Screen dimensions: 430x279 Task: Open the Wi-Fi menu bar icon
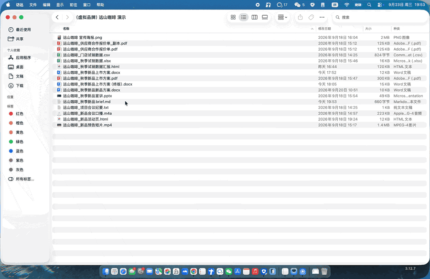pos(347,5)
